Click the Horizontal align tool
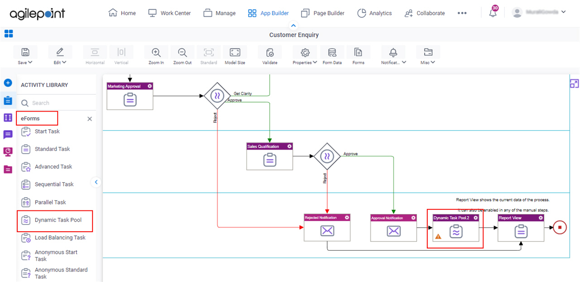The width and height of the screenshot is (580, 282). [95, 55]
